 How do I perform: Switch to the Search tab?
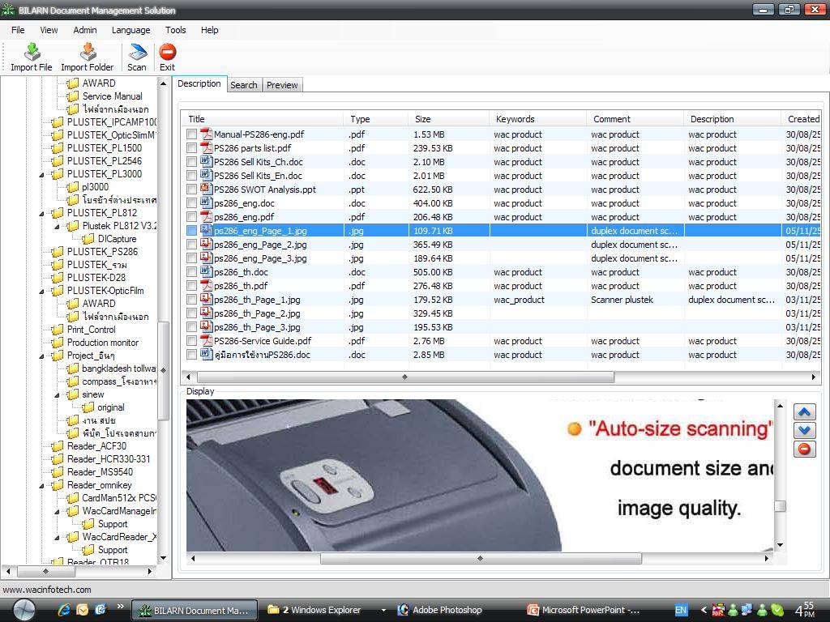(x=243, y=85)
